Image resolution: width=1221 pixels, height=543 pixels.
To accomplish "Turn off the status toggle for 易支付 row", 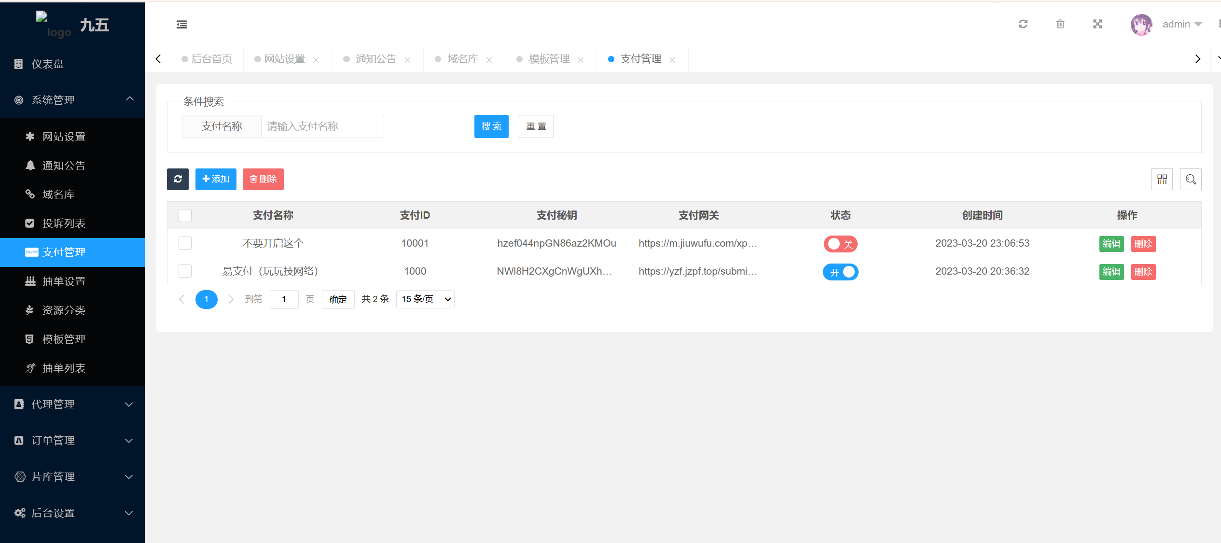I will 840,272.
